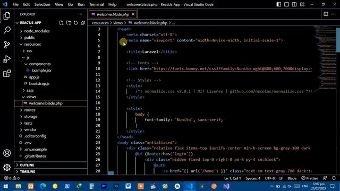This screenshot has height=191, width=340.
Task: Click the fonts.bunny.net link on line 10
Action: [233, 68]
